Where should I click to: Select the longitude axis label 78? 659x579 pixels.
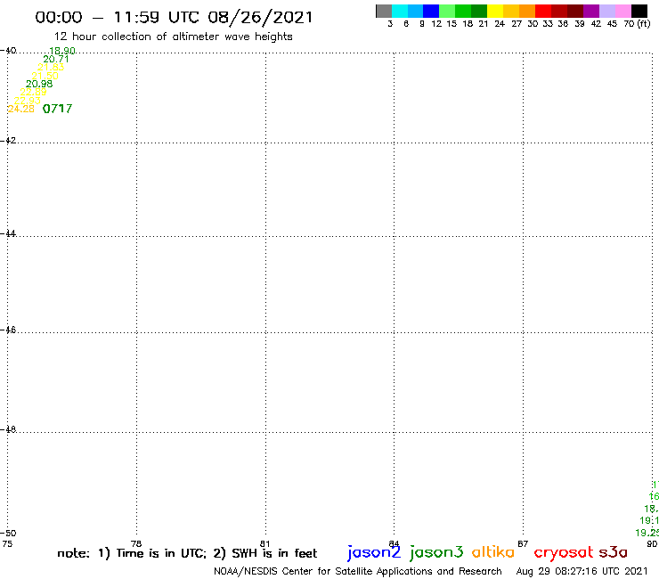pos(136,543)
